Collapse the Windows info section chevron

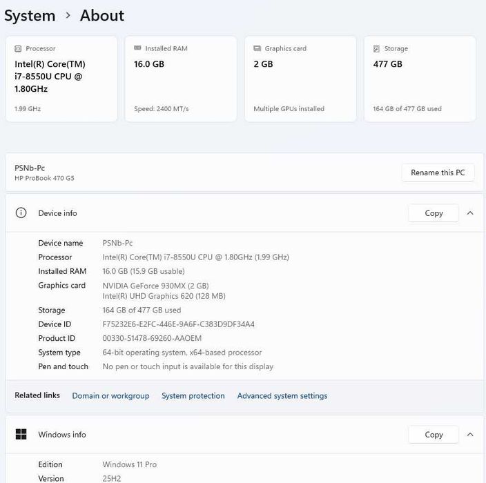coord(470,435)
